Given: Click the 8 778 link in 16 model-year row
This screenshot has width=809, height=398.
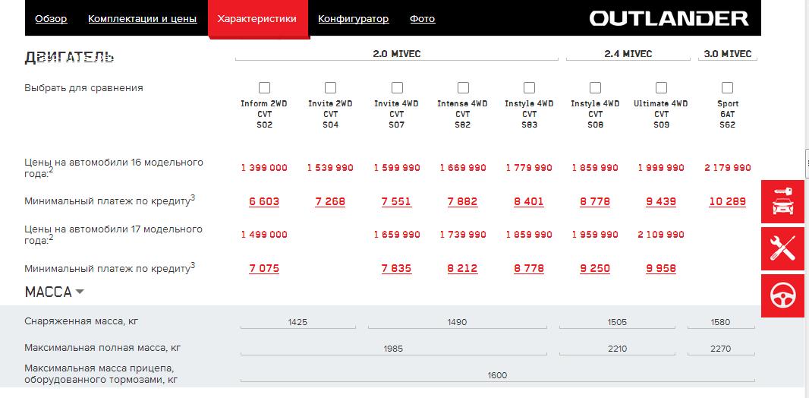Looking at the screenshot, I should 595,201.
